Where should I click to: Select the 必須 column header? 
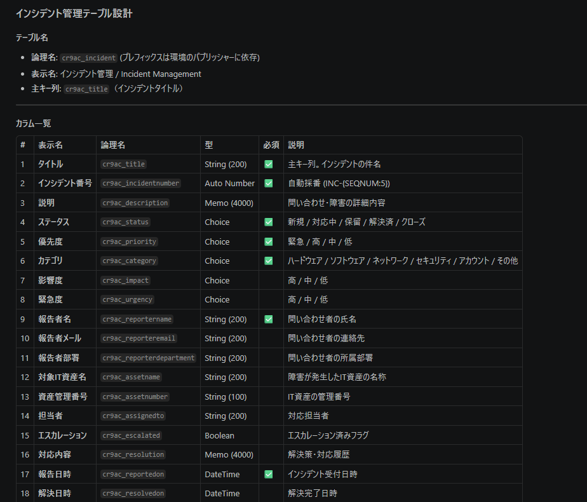pyautogui.click(x=271, y=145)
